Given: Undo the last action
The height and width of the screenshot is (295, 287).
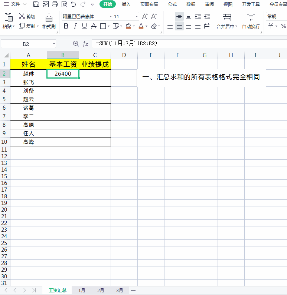Looking at the screenshot, I should 74,4.
